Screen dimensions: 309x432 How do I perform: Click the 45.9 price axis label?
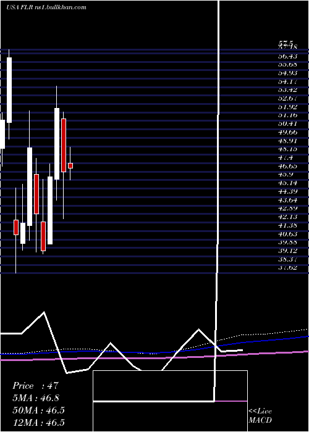click(x=286, y=175)
